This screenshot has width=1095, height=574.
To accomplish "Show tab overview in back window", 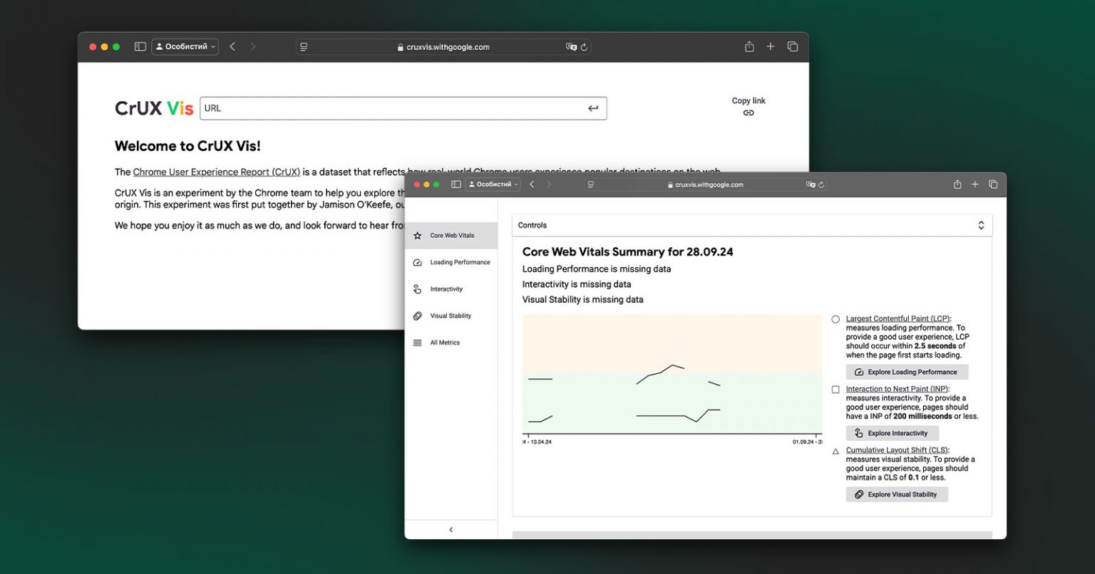I will (793, 46).
